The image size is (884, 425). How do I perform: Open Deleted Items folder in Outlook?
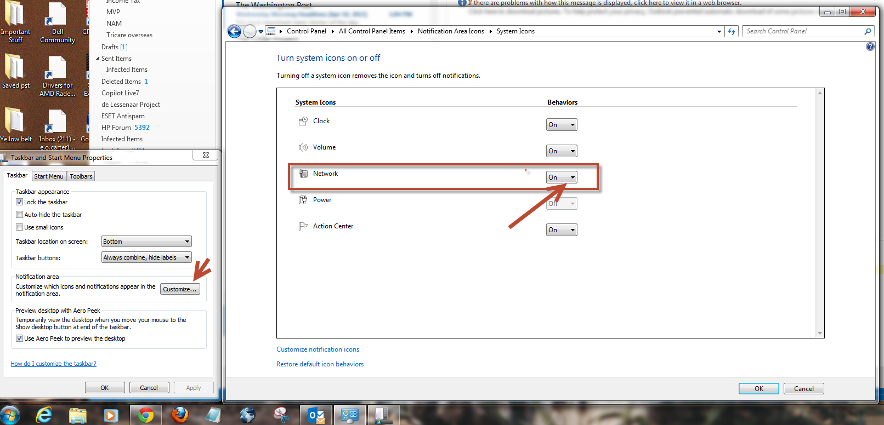click(124, 82)
